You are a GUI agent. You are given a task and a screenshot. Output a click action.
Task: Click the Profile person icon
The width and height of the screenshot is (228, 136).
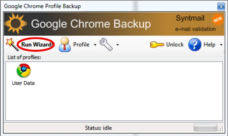(x=65, y=44)
